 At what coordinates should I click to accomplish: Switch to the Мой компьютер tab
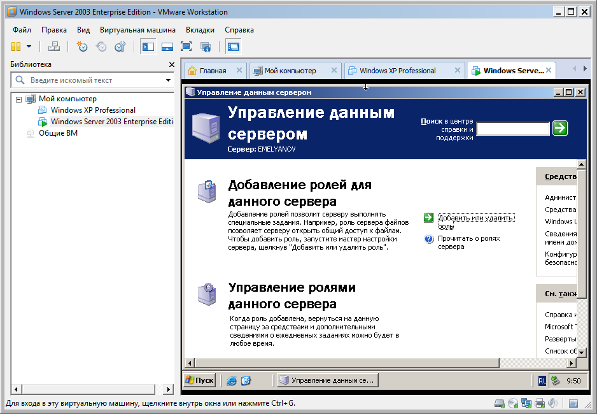290,71
